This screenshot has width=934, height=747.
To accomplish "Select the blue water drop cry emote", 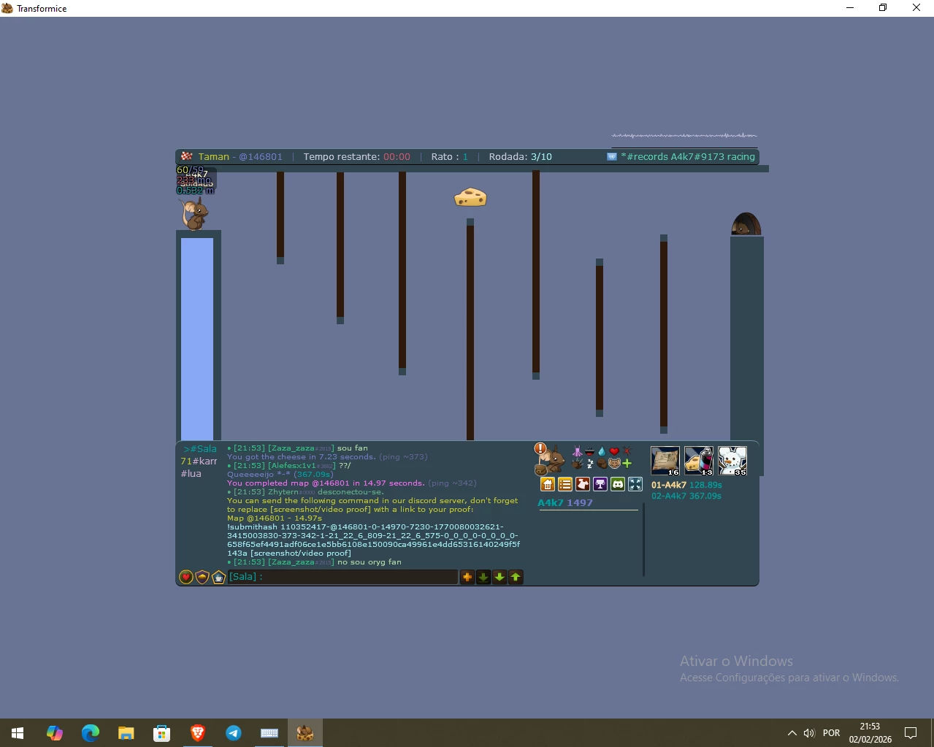I will 602,451.
